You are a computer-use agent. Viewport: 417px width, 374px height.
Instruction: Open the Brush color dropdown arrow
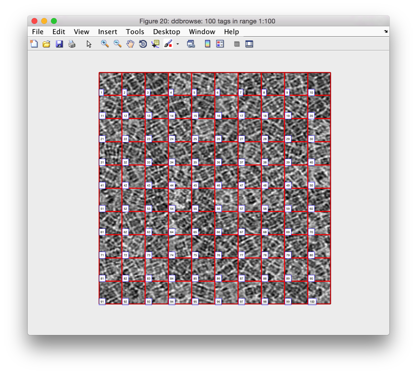click(178, 44)
